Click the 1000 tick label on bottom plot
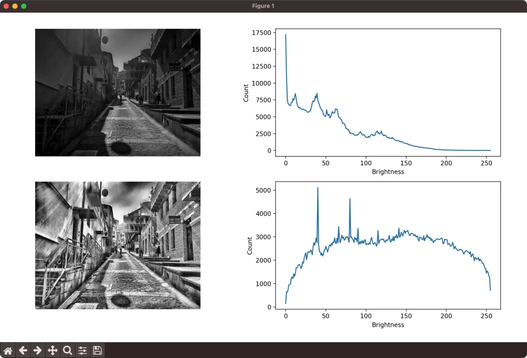The width and height of the screenshot is (527, 358). point(263,284)
